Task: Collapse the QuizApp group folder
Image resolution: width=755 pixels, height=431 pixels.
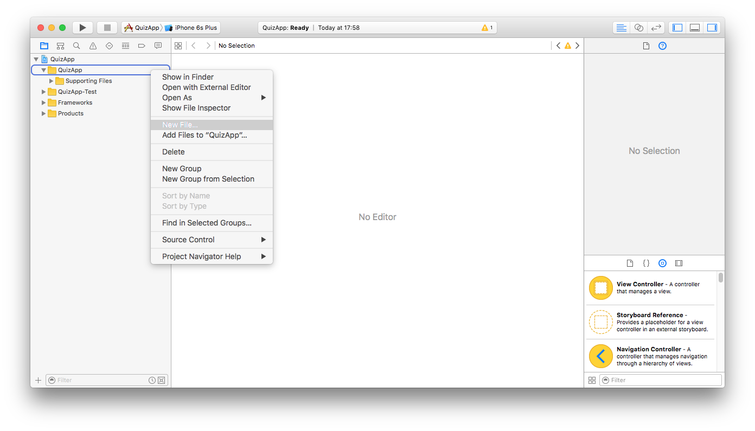Action: (44, 70)
